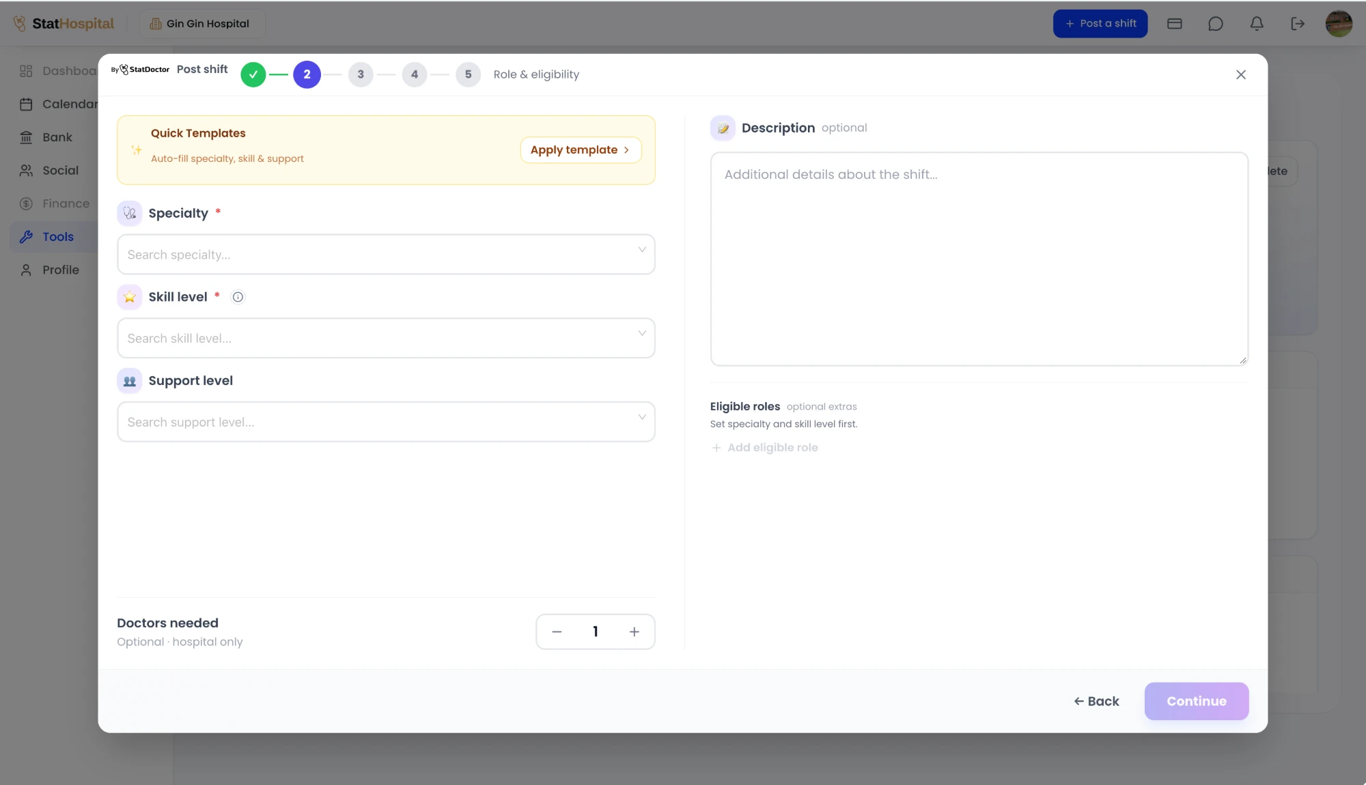The height and width of the screenshot is (785, 1366).
Task: Expand Specialty dropdown chevron
Action: [642, 250]
